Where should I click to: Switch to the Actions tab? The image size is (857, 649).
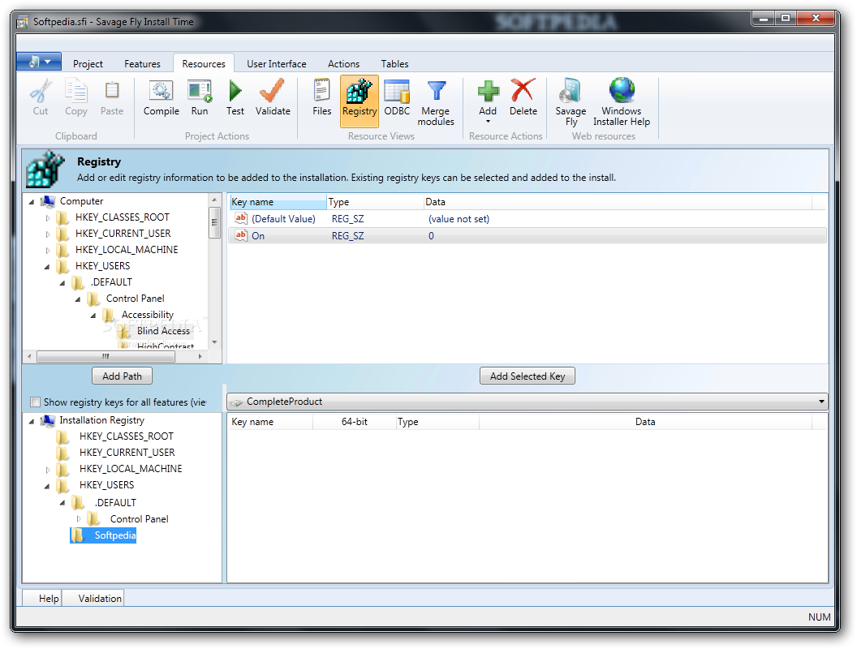(344, 64)
